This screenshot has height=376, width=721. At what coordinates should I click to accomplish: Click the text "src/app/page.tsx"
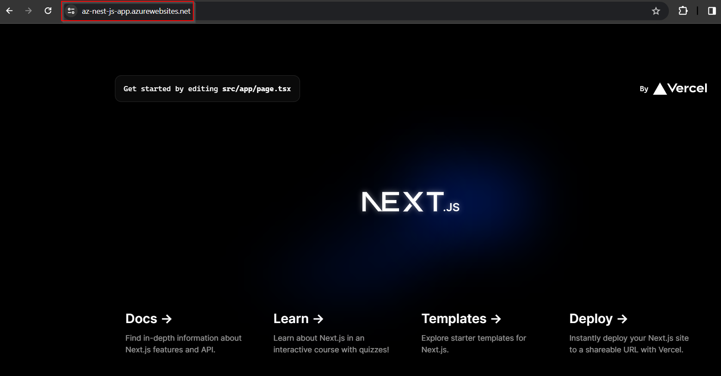pos(257,89)
